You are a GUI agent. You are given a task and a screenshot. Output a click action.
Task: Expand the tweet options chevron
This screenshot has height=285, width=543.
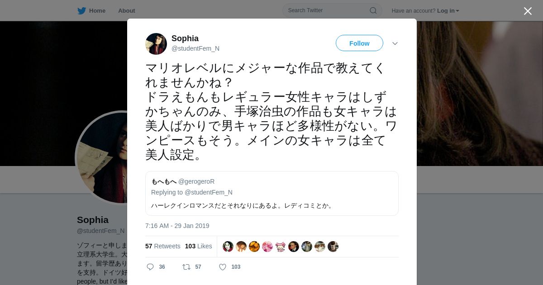coord(395,43)
